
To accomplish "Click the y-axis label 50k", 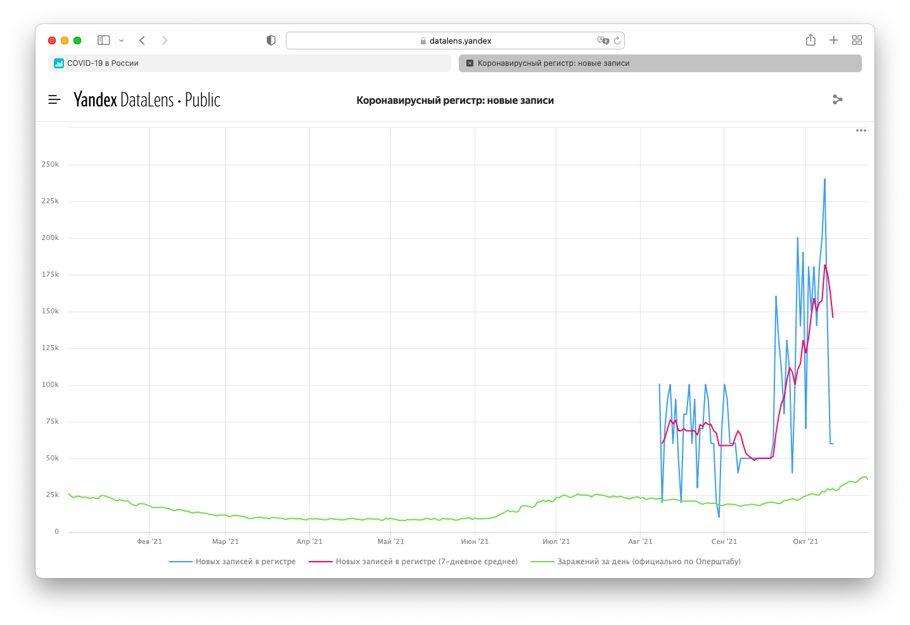I will [52, 458].
